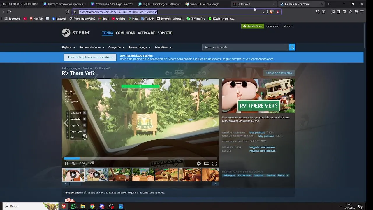Bookmark this page with the bookmark icon
This screenshot has height=210, width=373.
coord(67,12)
